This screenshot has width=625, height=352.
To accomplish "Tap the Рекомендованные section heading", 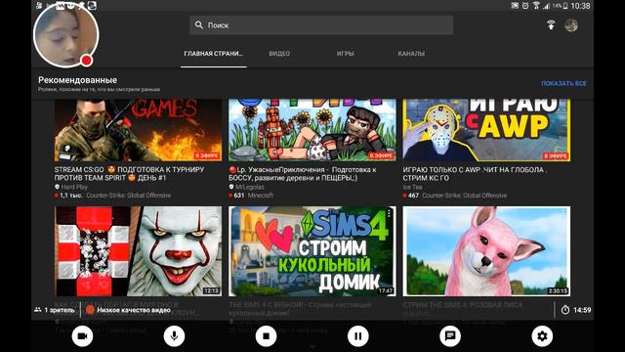I will point(78,80).
